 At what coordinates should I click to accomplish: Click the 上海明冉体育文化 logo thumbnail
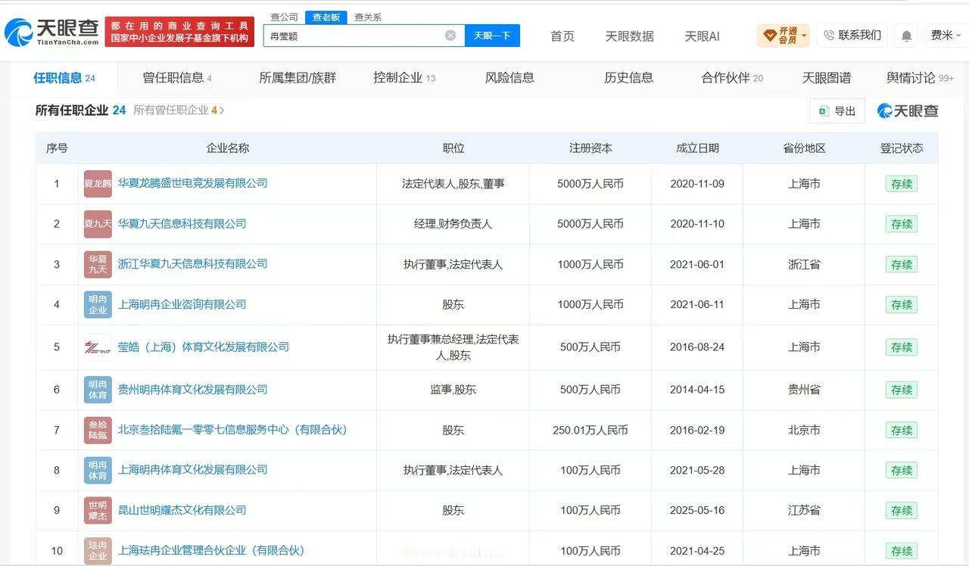[98, 470]
